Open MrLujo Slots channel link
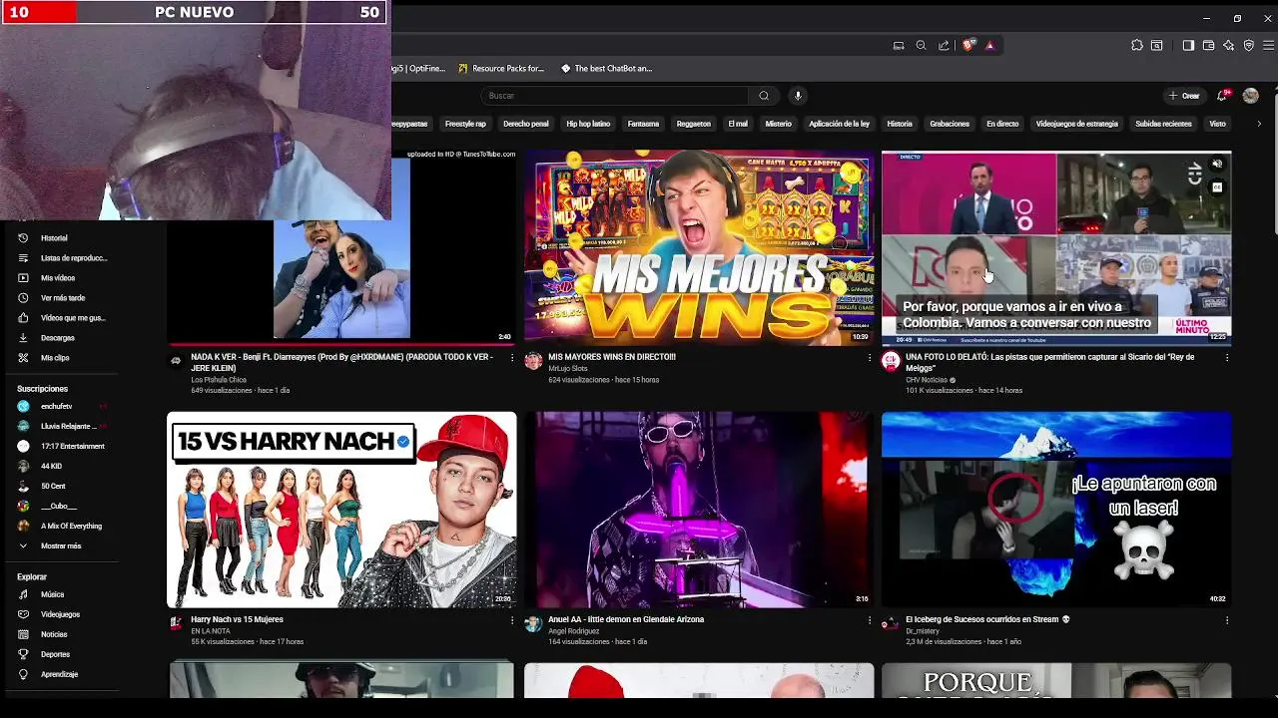 click(x=568, y=369)
